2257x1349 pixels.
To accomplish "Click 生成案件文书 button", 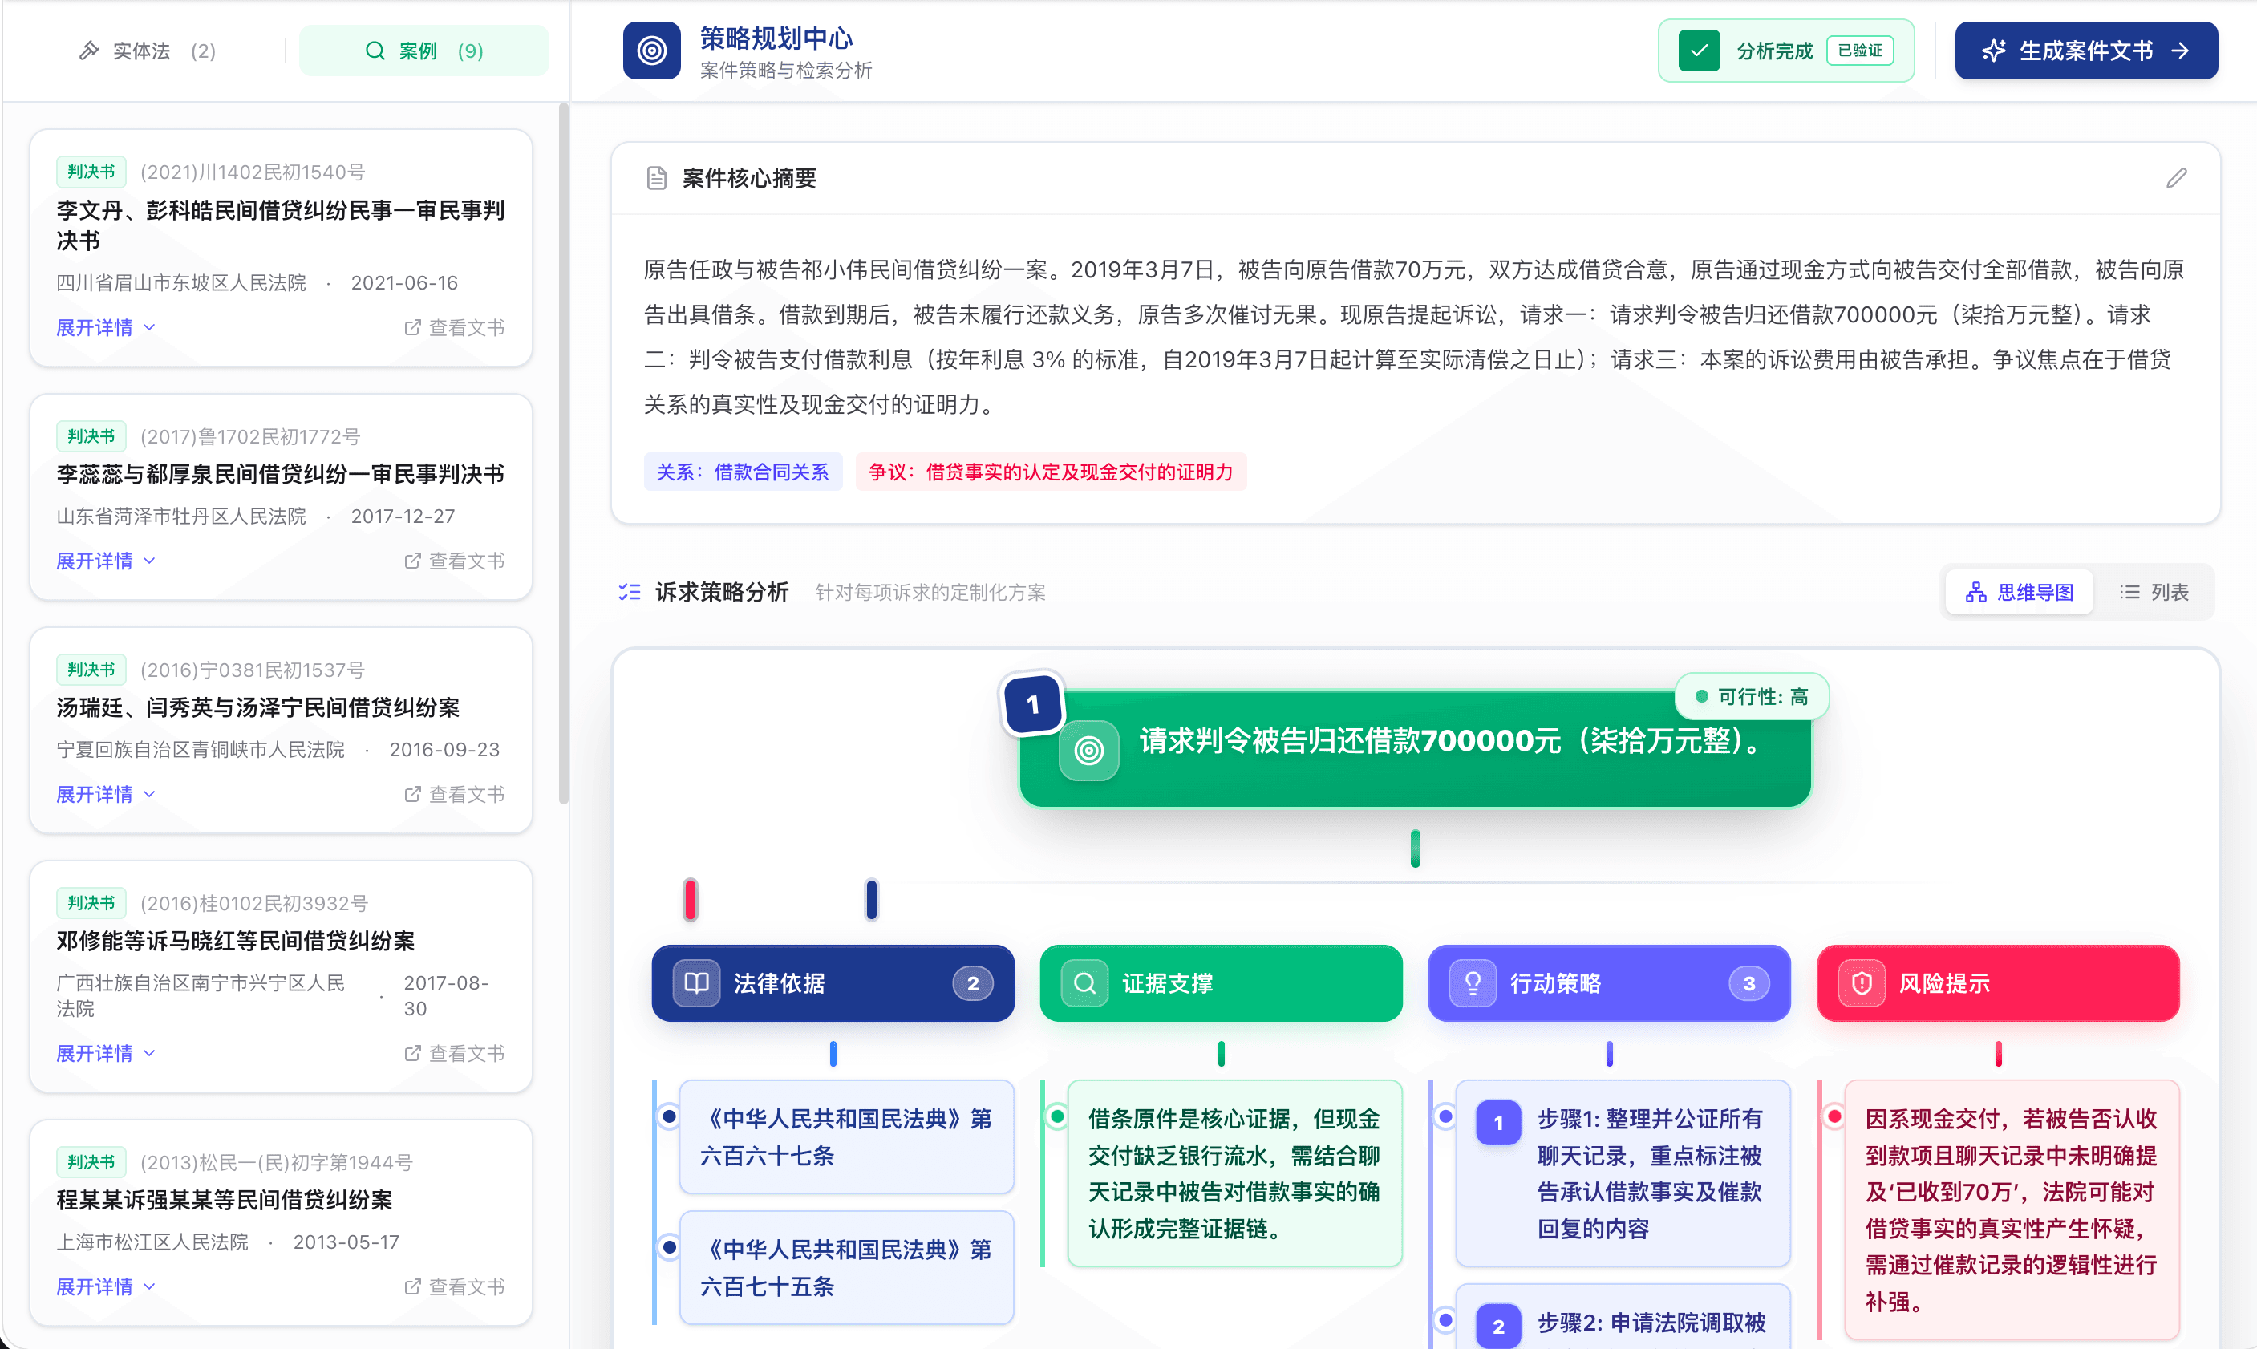I will (2086, 50).
